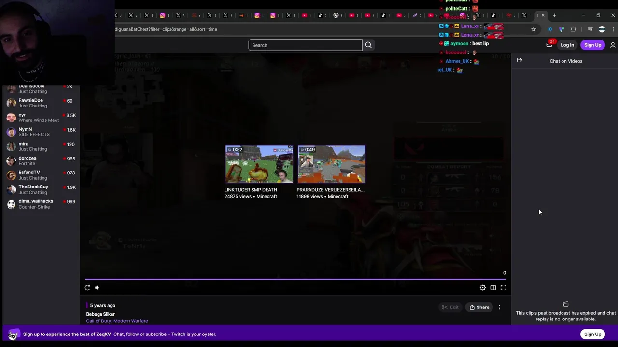Open the notifications inbox with badge 21

pos(549,45)
